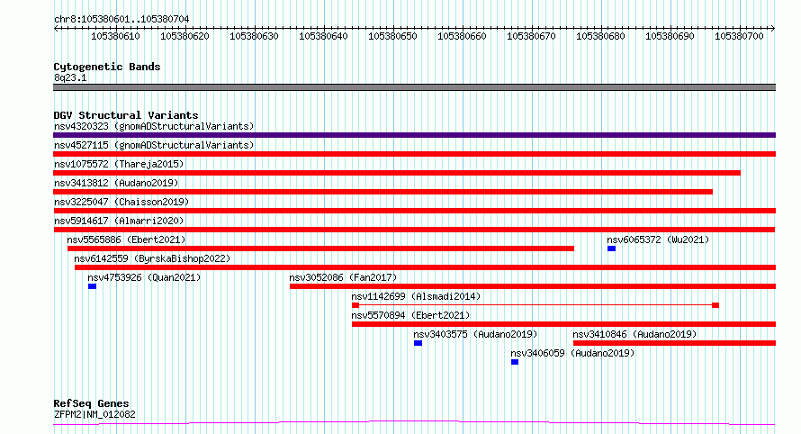Screen dimensions: 801x434
Task: Click ruler position 105380700
Action: (739, 36)
